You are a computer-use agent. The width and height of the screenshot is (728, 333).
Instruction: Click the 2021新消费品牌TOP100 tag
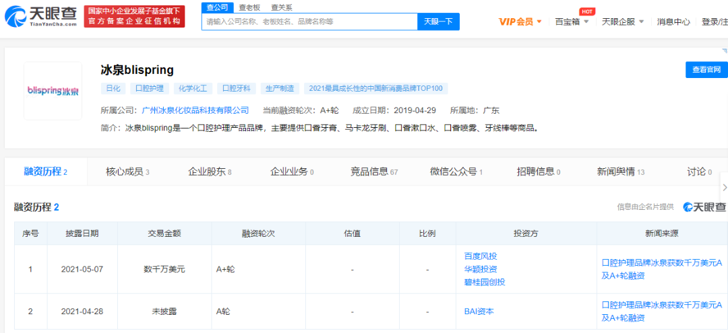(x=376, y=88)
